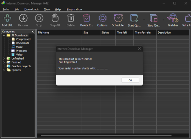Expand the Finished category
This screenshot has height=139, width=191.
point(4,62)
